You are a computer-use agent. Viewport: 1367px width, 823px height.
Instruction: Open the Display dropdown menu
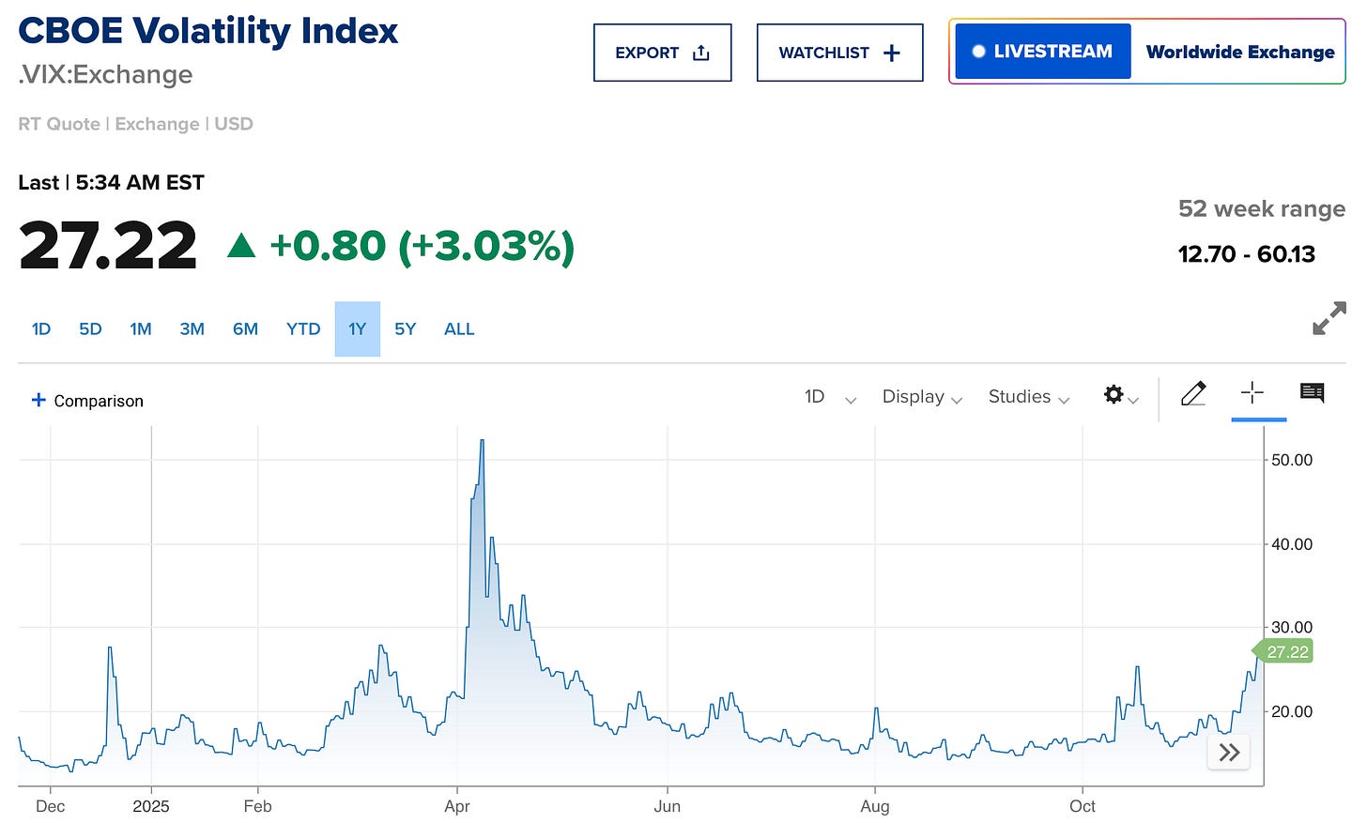click(922, 397)
